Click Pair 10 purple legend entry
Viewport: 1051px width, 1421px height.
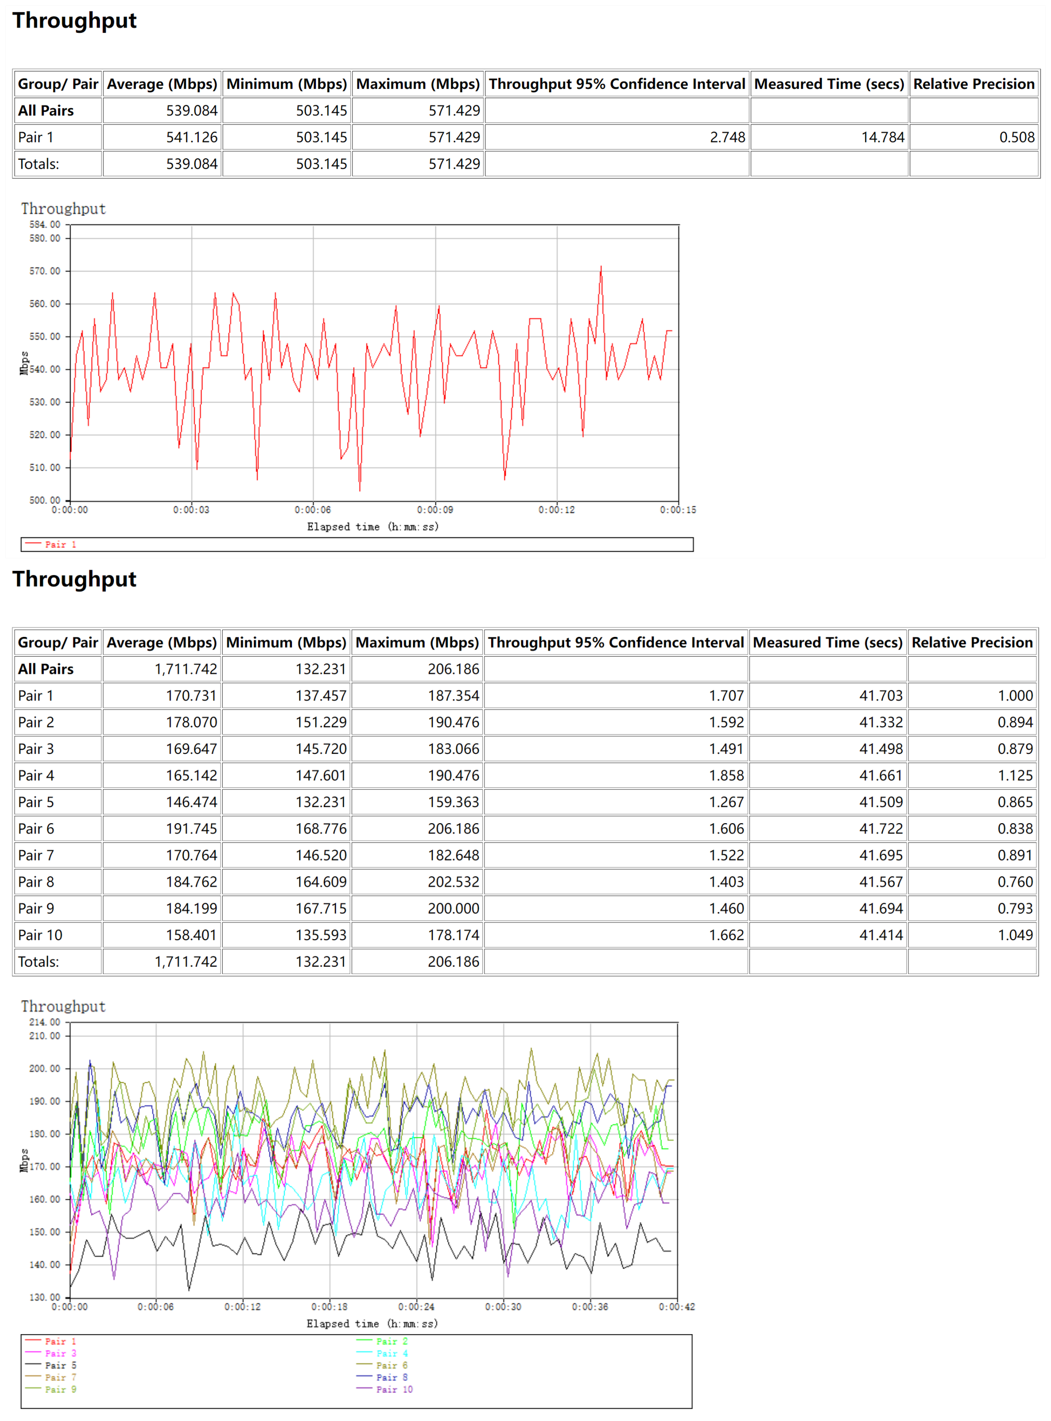(x=394, y=1390)
